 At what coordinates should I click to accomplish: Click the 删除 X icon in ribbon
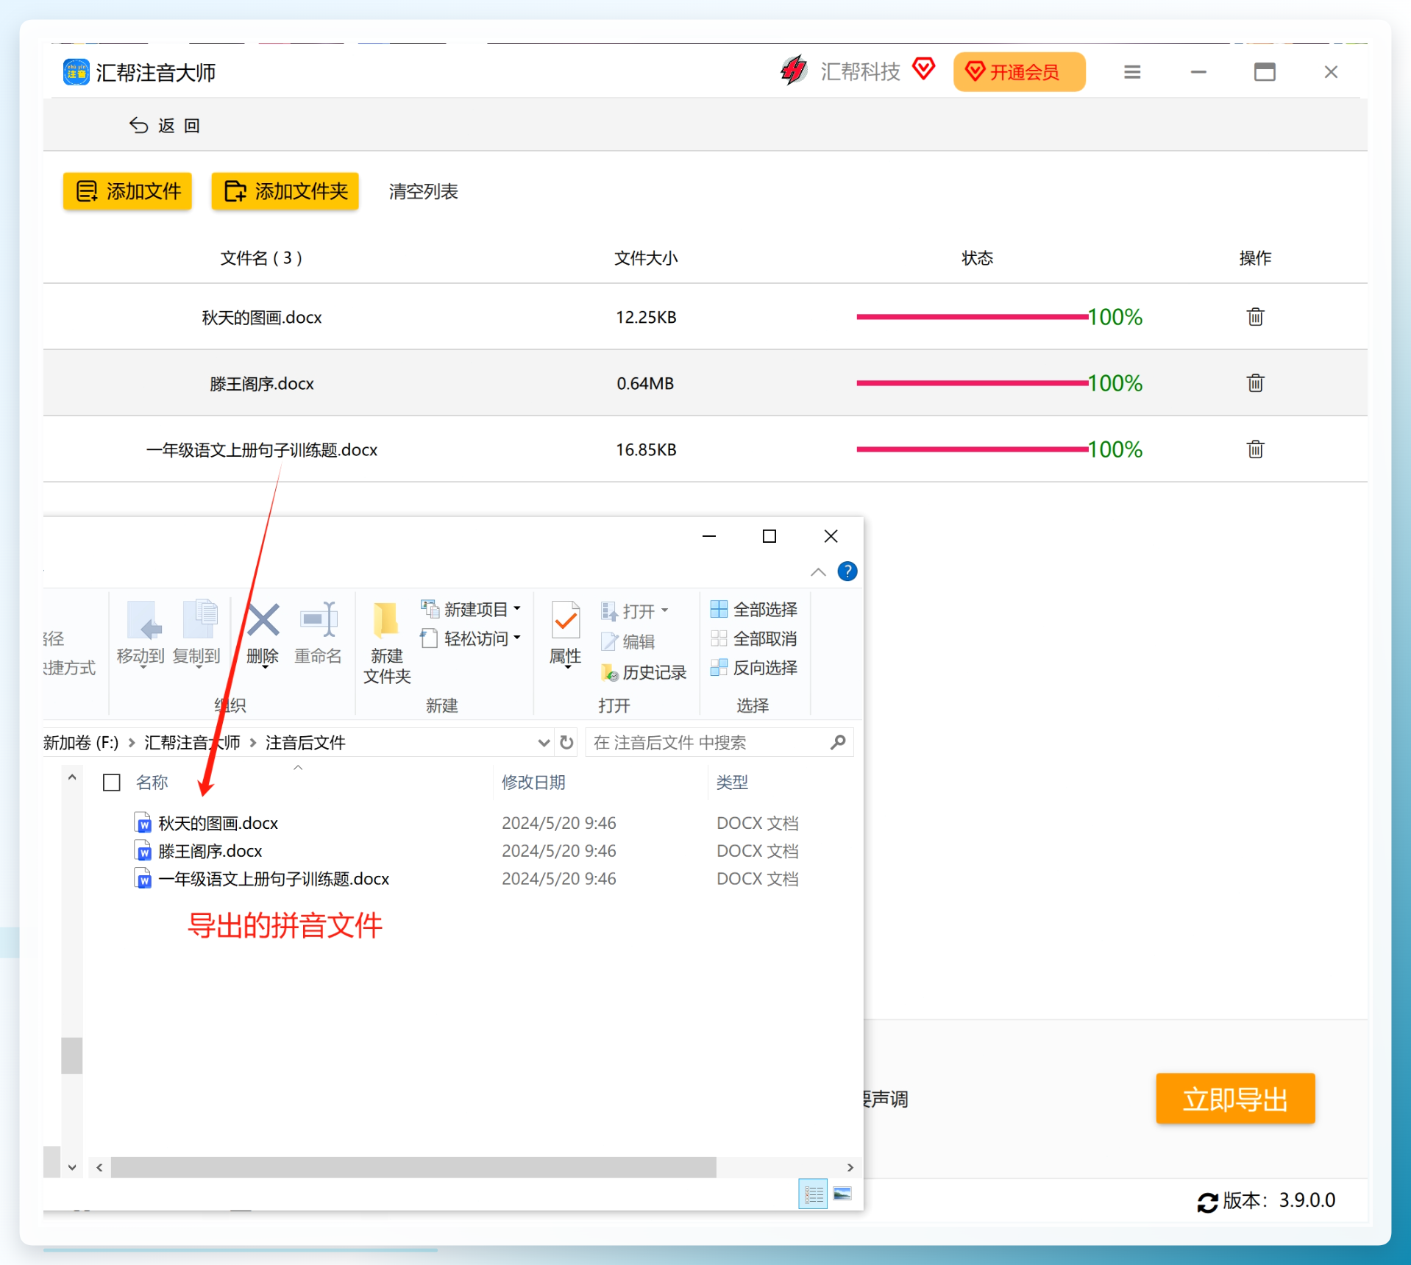pyautogui.click(x=263, y=620)
